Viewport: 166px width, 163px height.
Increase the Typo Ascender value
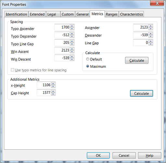[x=72, y=26]
